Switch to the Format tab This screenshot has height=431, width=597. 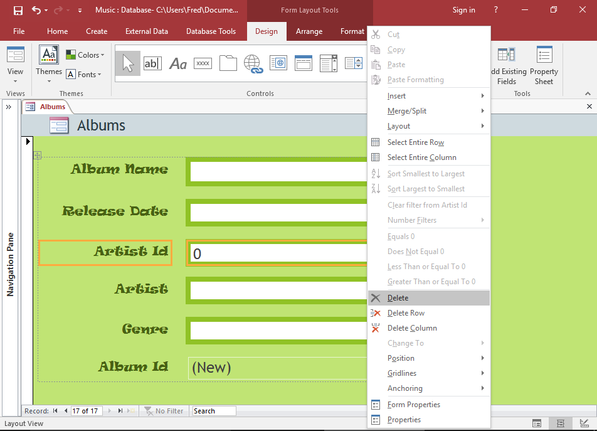pyautogui.click(x=352, y=31)
